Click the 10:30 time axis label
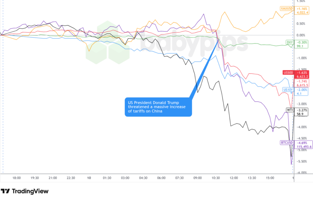The image size is (313, 198). [x=215, y=178]
